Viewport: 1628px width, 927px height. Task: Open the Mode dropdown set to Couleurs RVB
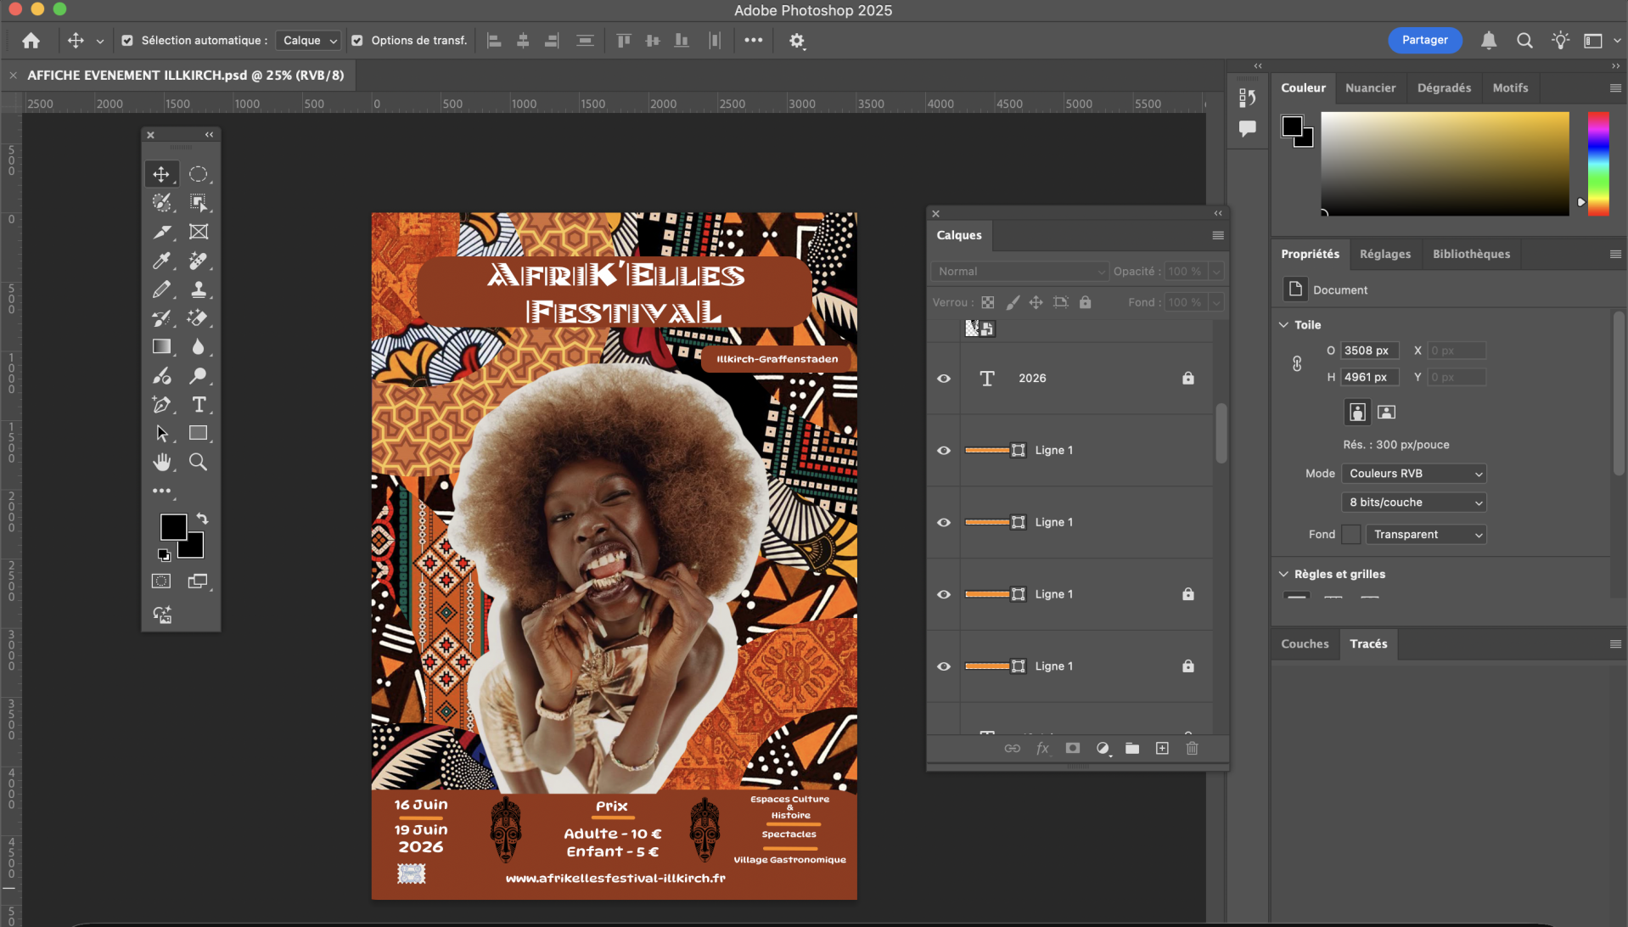1412,474
